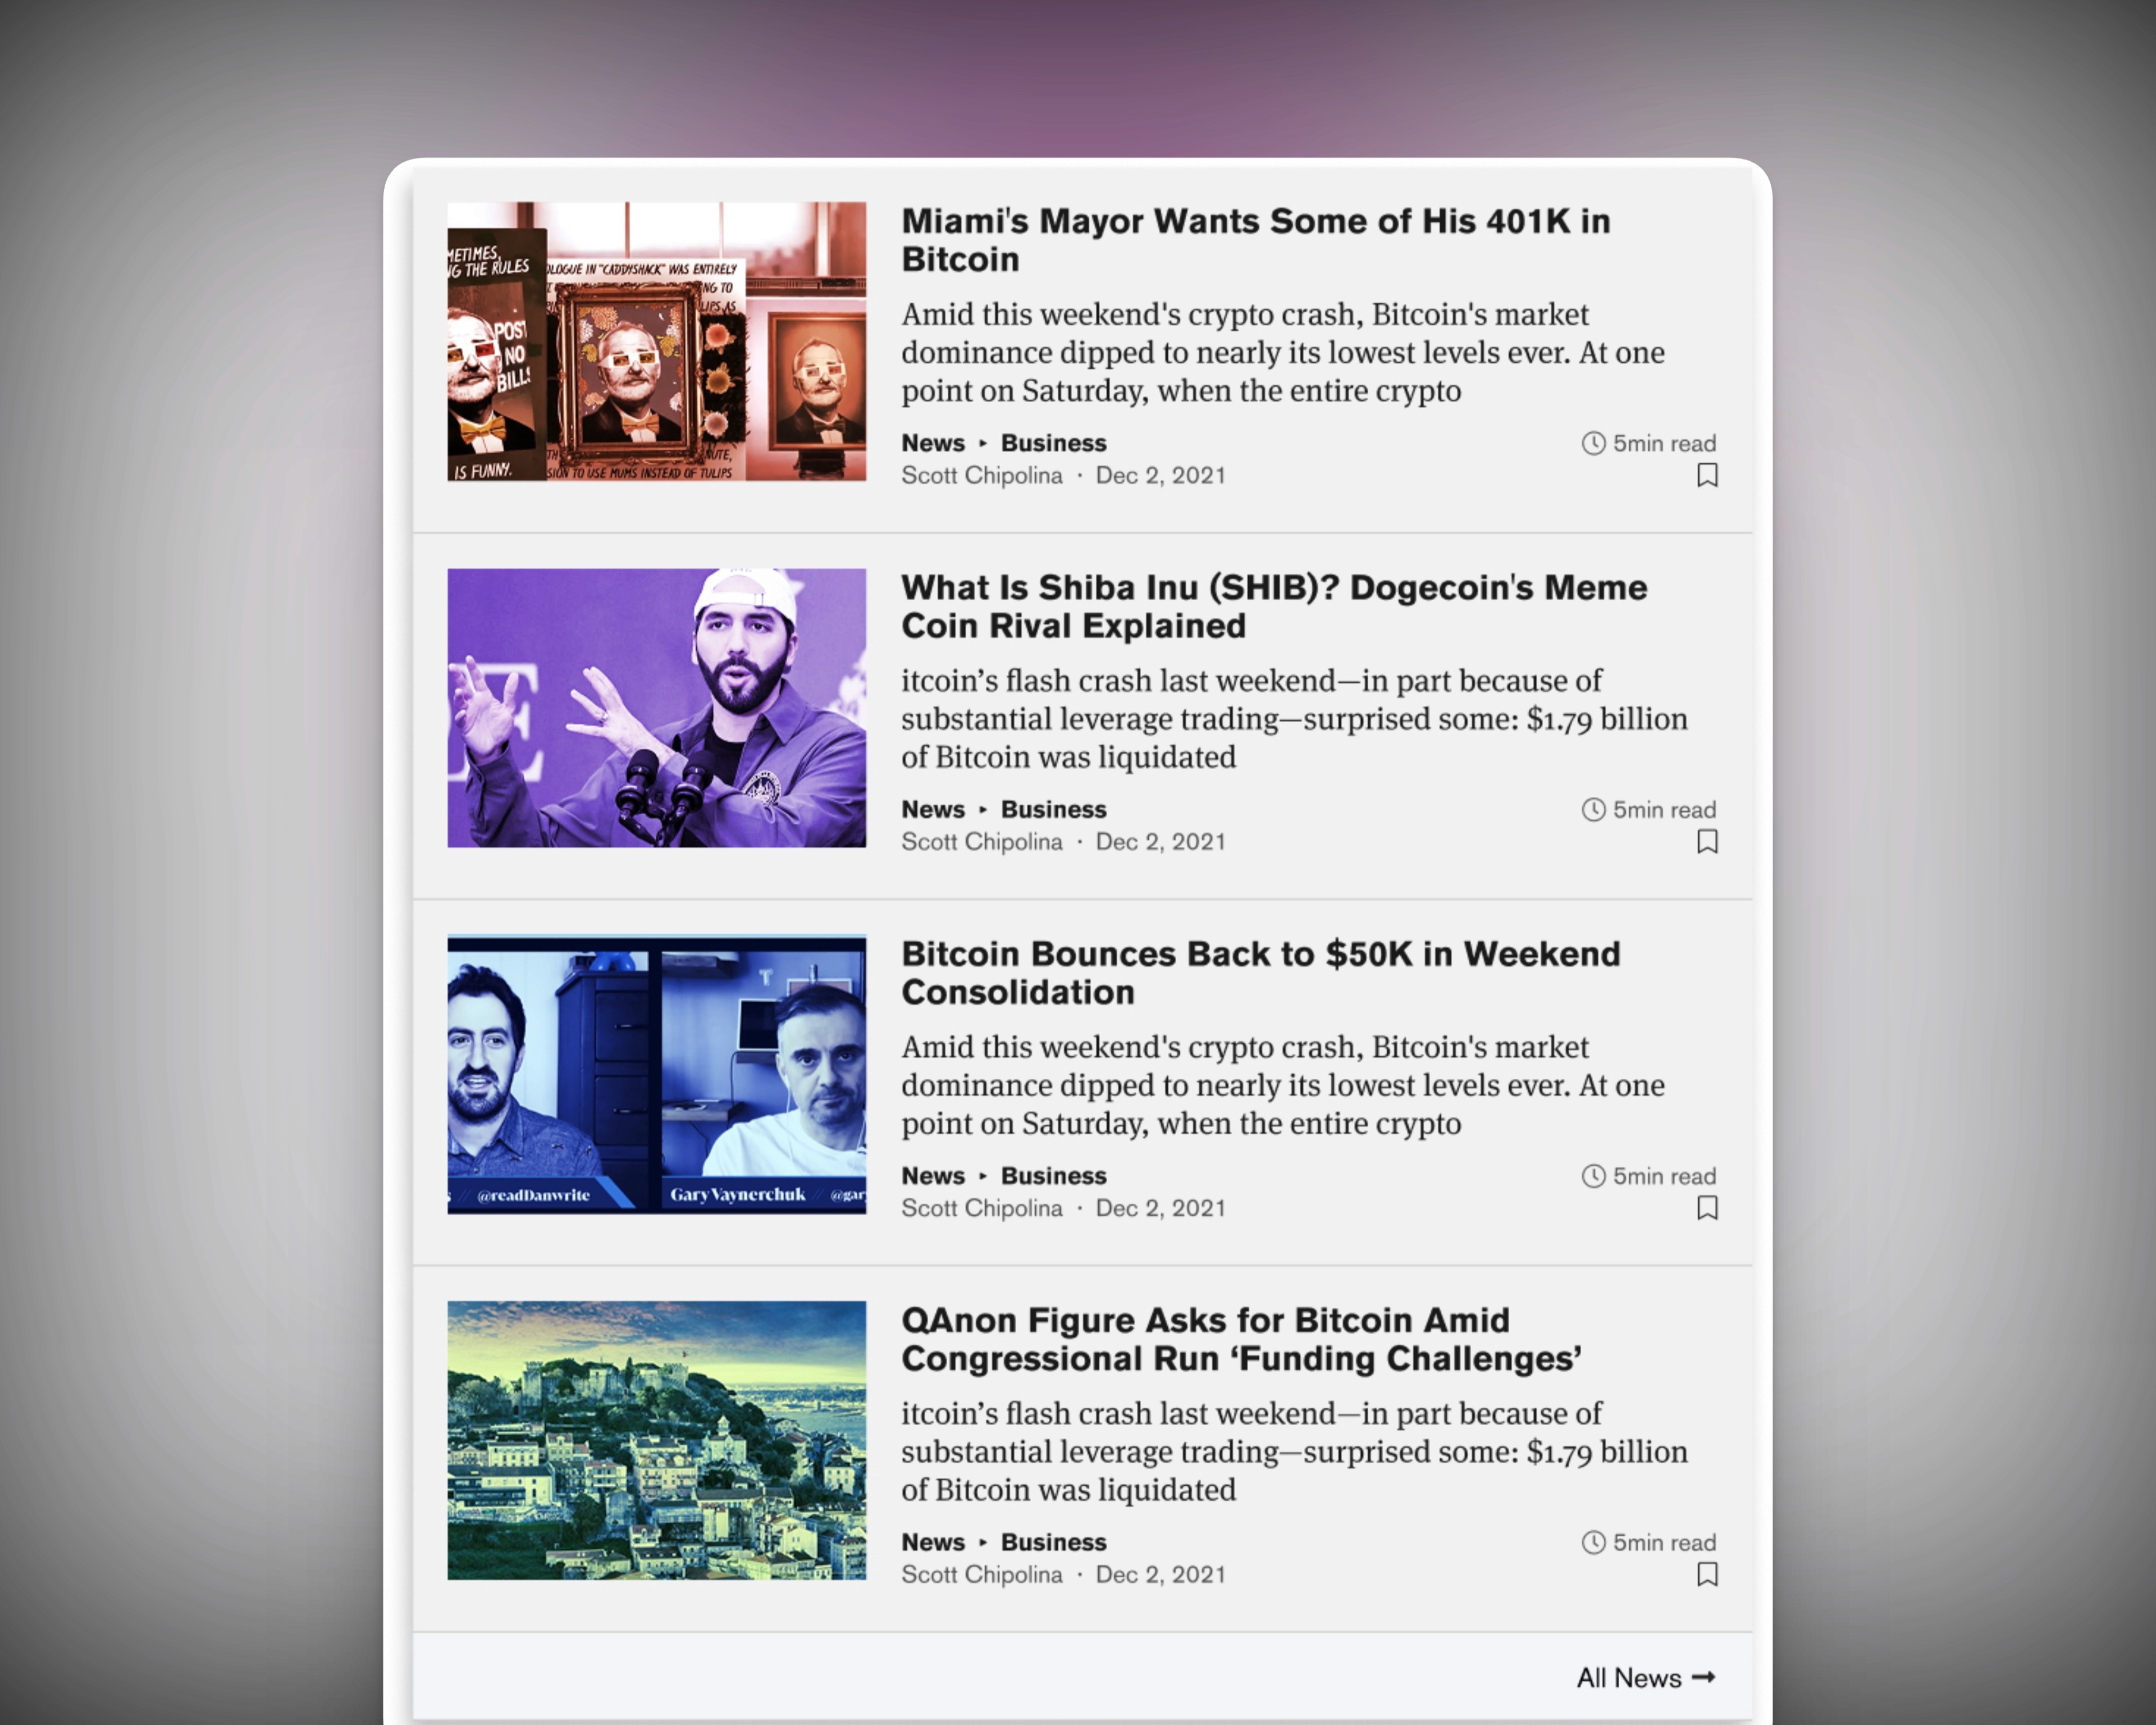Bookmark the Miami's Mayor 401K article
Screen dimensions: 2156x1725
click(1707, 475)
